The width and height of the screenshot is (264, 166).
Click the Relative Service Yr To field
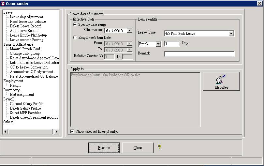click(127, 57)
